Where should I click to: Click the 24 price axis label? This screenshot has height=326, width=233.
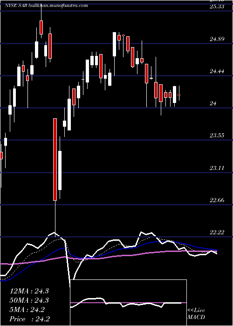213,103
